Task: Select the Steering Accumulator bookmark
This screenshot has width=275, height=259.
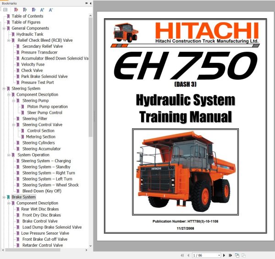Action: click(x=42, y=149)
